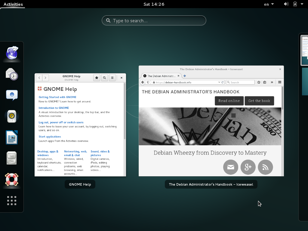Open Iceweasel browser from the dash
This screenshot has height=231, width=308.
[12, 53]
